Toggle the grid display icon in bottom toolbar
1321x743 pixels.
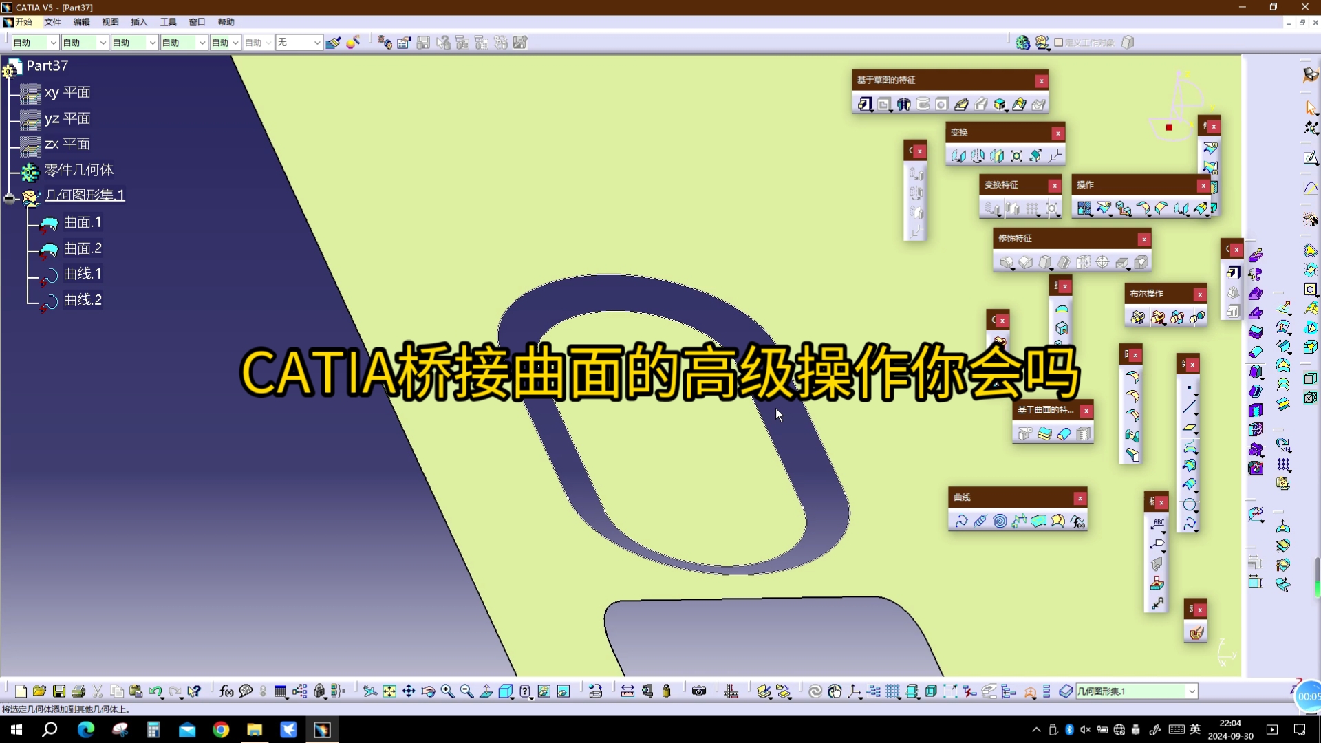(893, 691)
